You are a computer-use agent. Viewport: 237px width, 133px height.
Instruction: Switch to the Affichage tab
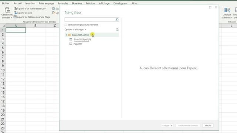[x=104, y=3]
